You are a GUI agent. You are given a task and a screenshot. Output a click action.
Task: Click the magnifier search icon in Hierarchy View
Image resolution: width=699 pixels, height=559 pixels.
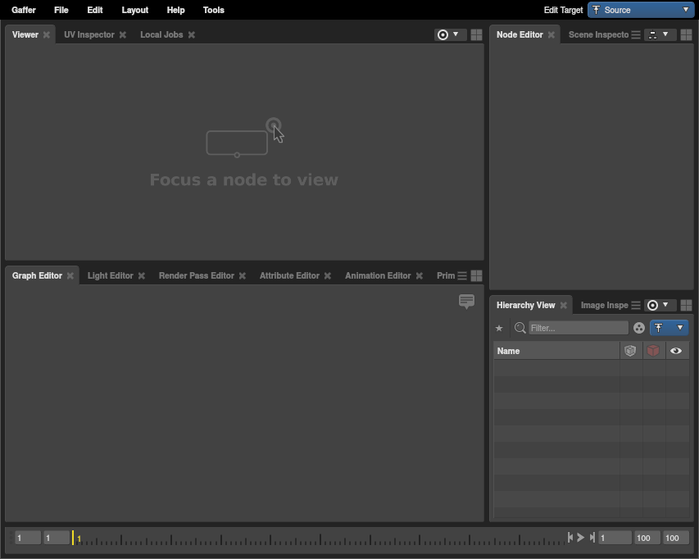point(520,328)
